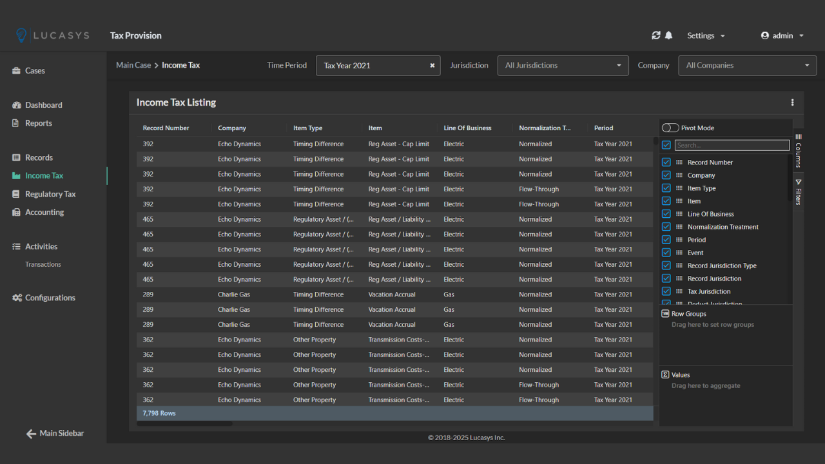Click the Accounting icon in the sidebar
The width and height of the screenshot is (825, 464).
point(15,212)
